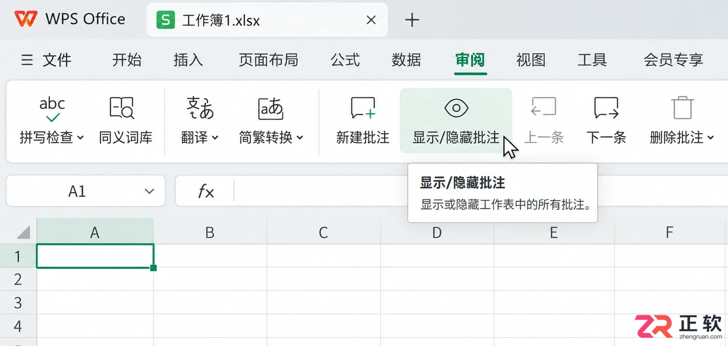Switch to the 页面布局 tab

click(268, 60)
